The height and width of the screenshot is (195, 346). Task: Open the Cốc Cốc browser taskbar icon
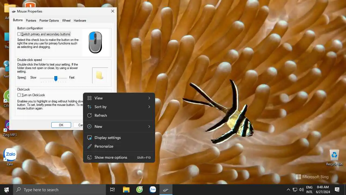click(139, 190)
